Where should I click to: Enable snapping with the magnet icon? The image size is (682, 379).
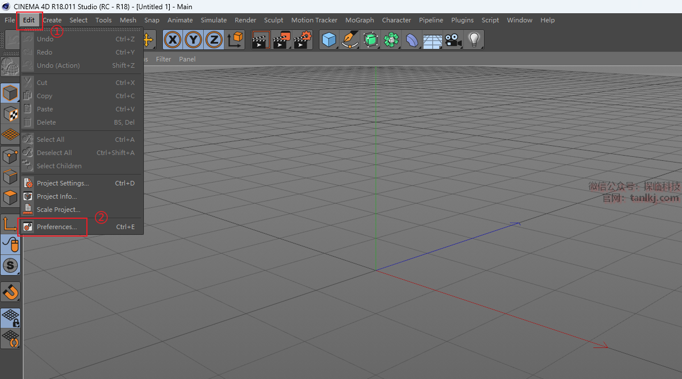click(x=10, y=292)
